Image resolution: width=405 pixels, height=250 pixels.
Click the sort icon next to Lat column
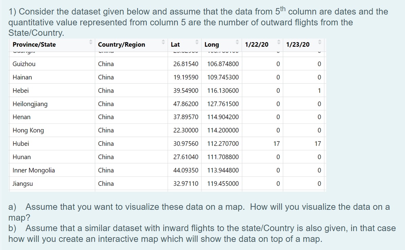click(x=196, y=43)
